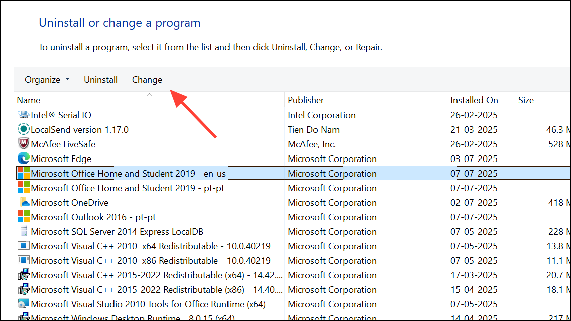Screen dimensions: 571x321
Task: Click the McAfee LiveSafe shield icon
Action: (x=23, y=144)
